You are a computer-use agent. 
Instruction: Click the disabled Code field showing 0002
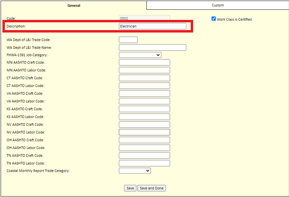tap(144, 18)
